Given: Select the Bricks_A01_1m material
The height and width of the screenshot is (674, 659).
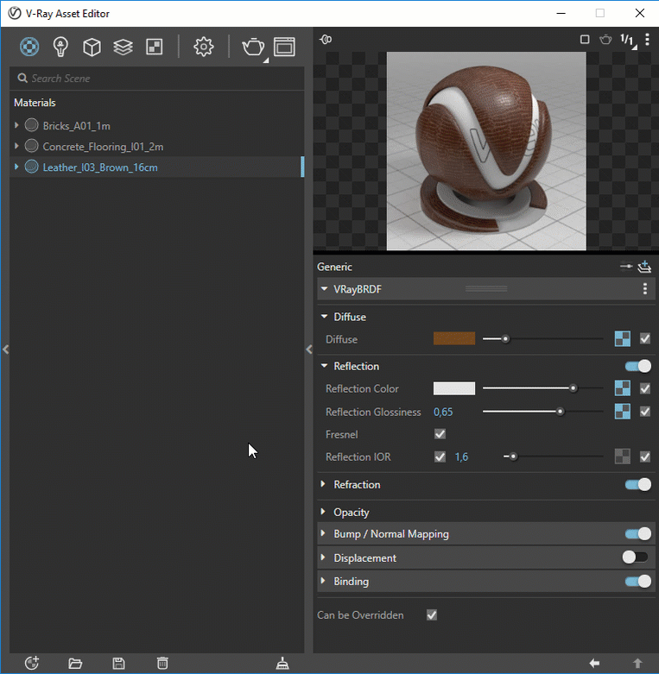Looking at the screenshot, I should click(x=156, y=125).
